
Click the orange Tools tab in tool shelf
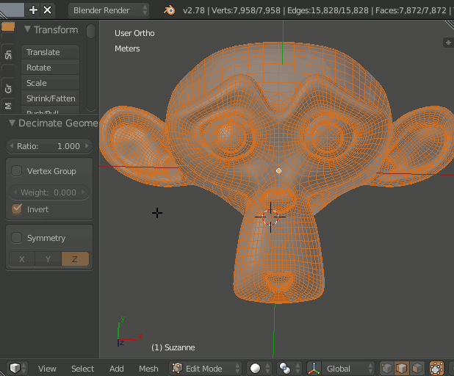(x=8, y=26)
